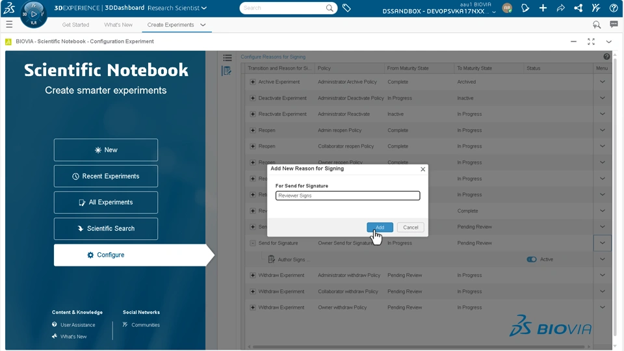The image size is (624, 351).
Task: Open the chat bubble icon
Action: [614, 25]
